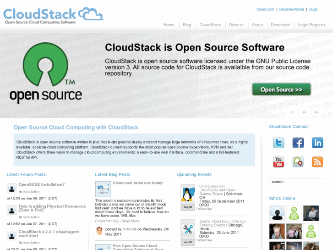
Task: Open the Discuss menu item
Action: 236,25
